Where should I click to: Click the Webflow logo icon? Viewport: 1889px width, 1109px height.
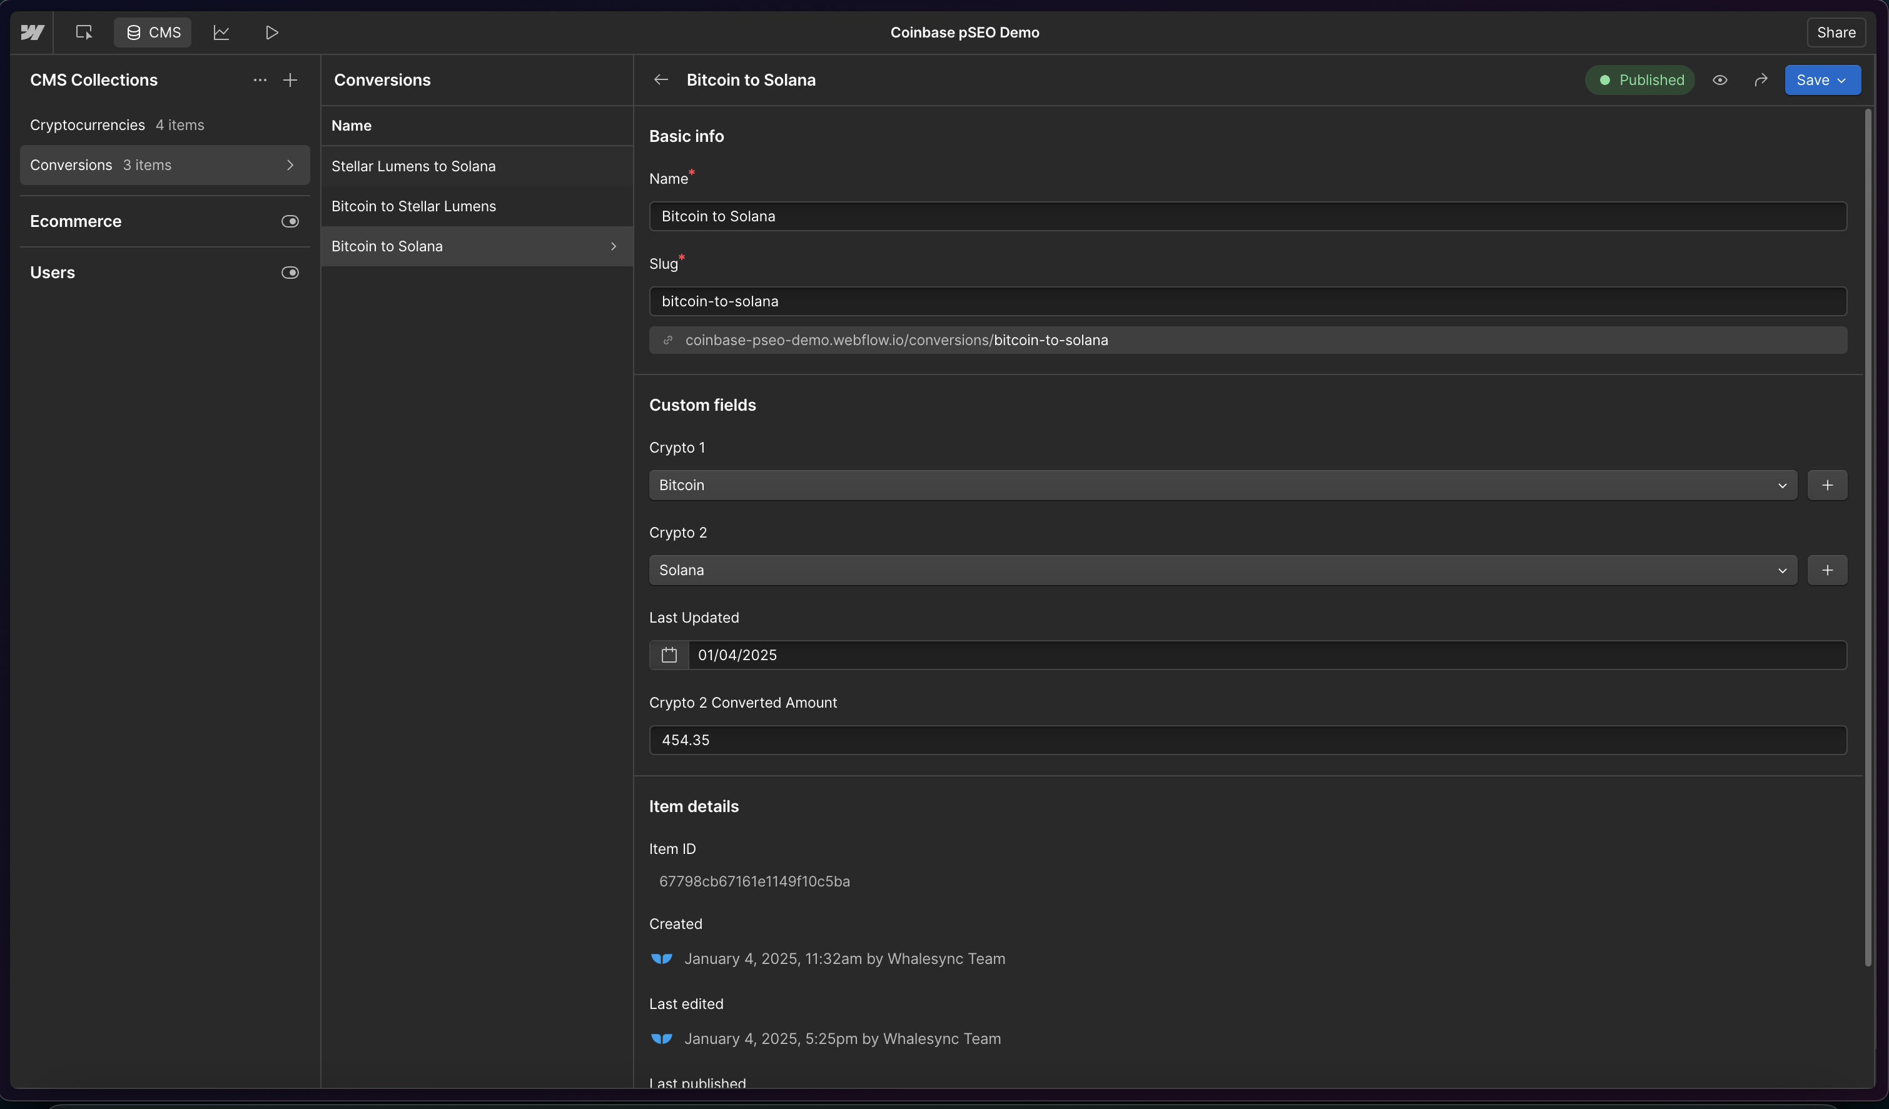33,33
